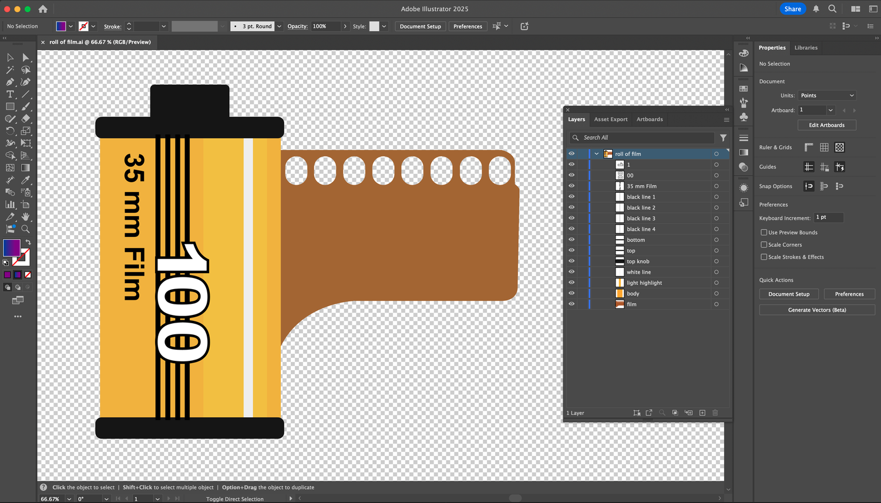Select the Rectangle tool
Image resolution: width=881 pixels, height=503 pixels.
coord(10,107)
